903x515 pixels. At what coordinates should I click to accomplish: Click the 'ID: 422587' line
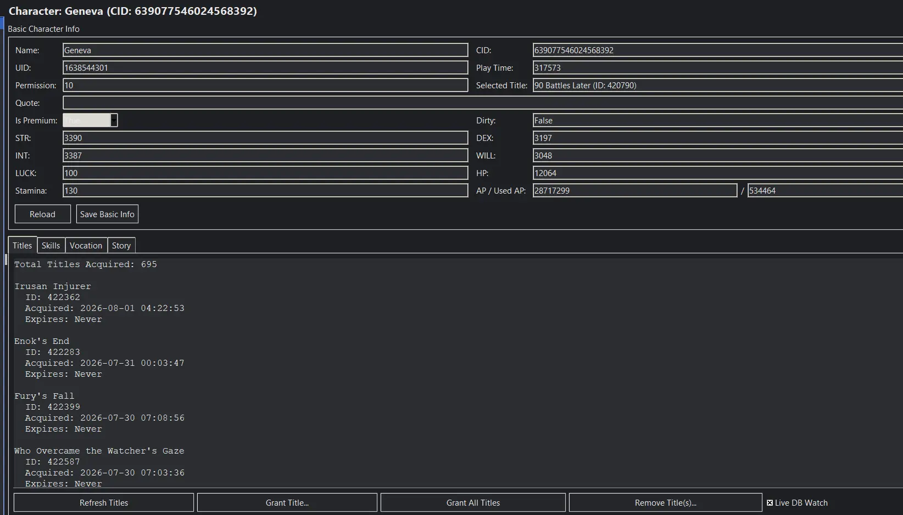coord(53,462)
